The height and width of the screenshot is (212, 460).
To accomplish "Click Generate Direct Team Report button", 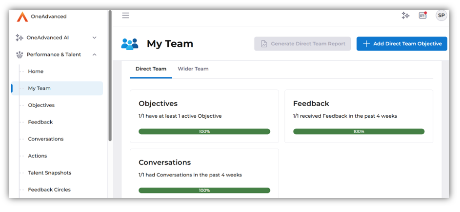I will [x=302, y=44].
